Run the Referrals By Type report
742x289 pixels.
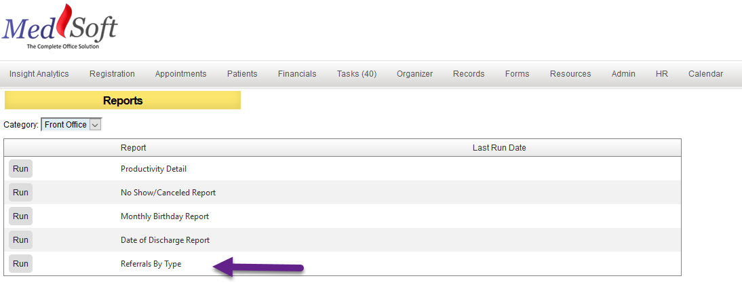[x=20, y=264]
